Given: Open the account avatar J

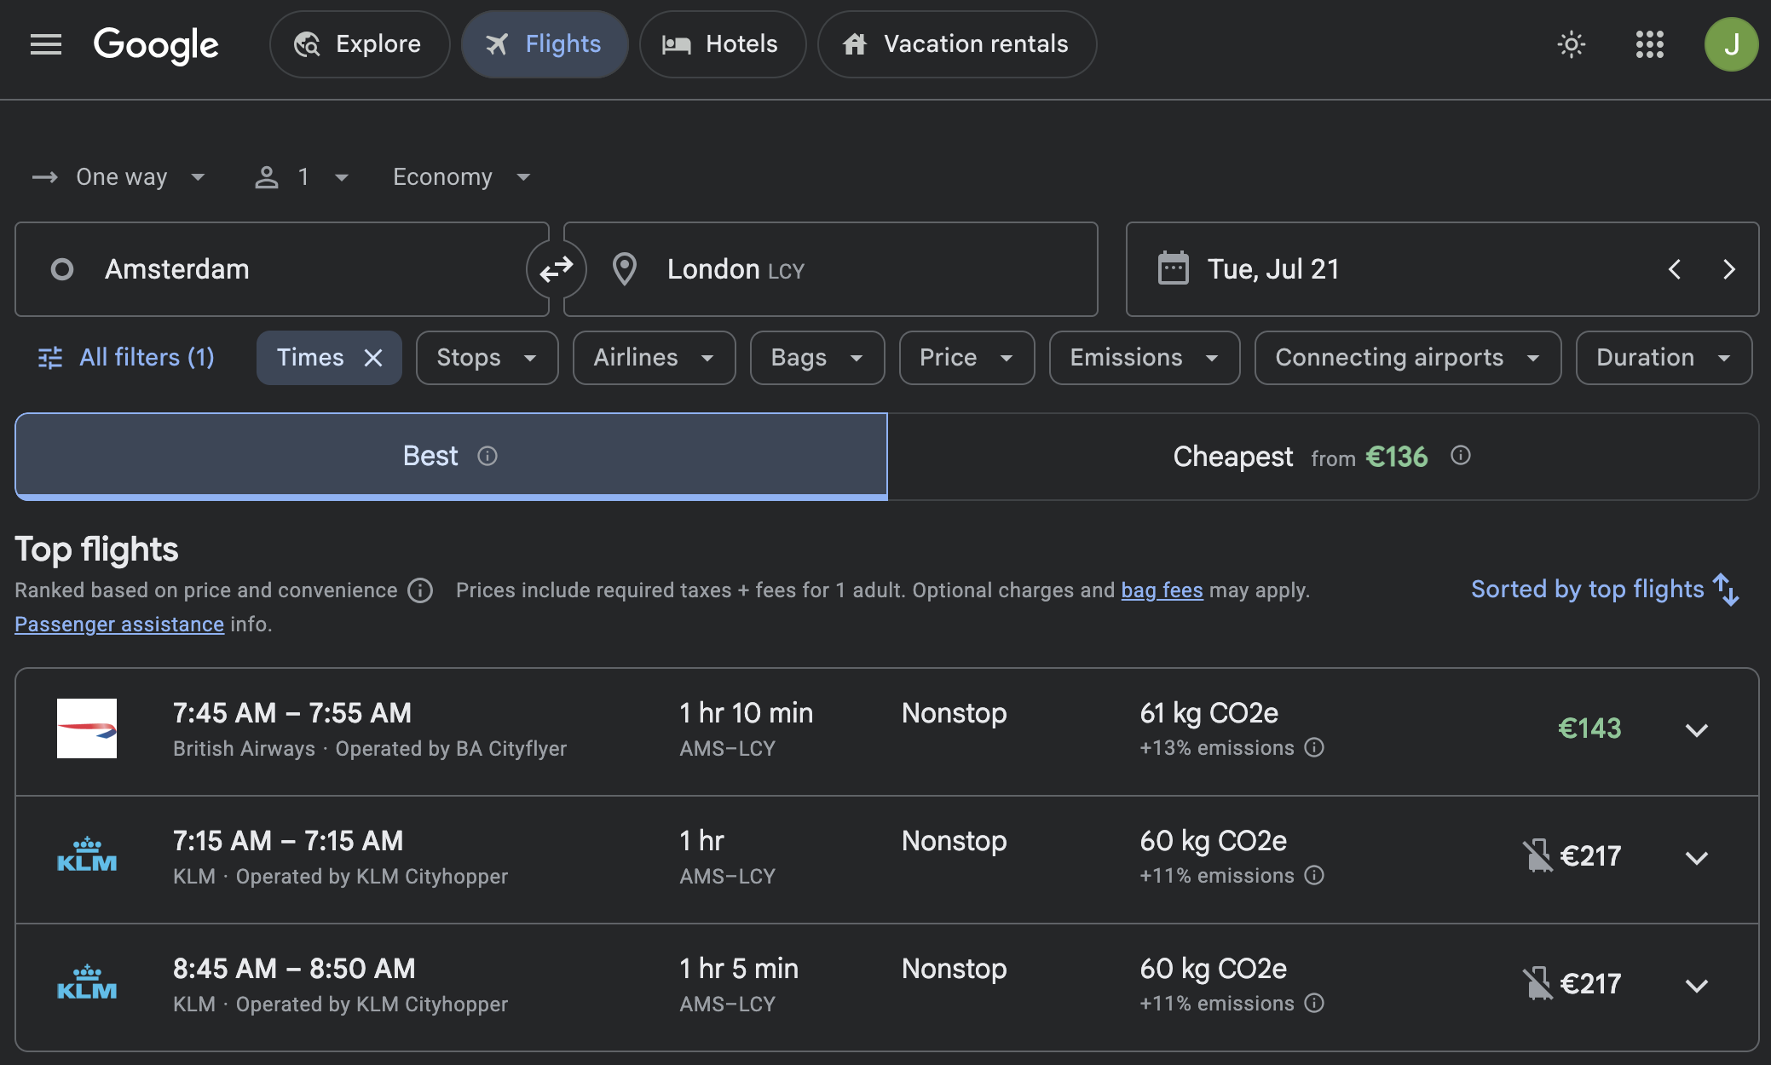Looking at the screenshot, I should point(1731,44).
